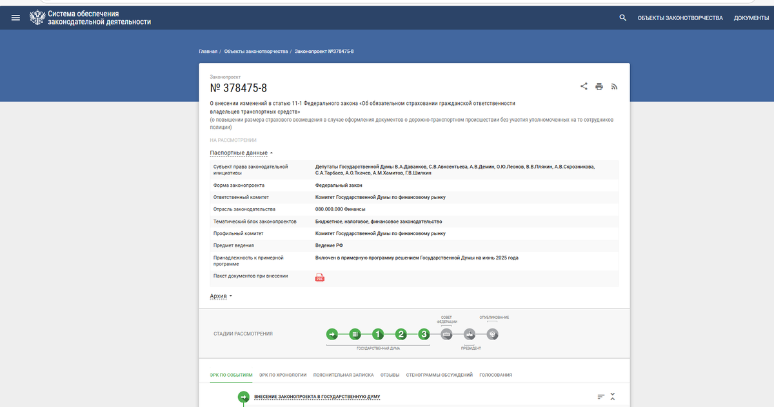The width and height of the screenshot is (774, 407).
Task: Click the Отрасль законодательства label
Action: coord(244,209)
